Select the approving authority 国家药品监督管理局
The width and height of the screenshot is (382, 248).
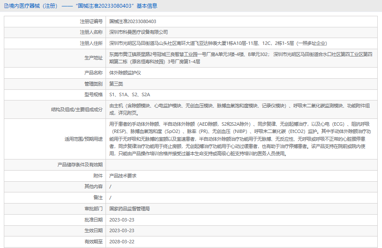pyautogui.click(x=129, y=209)
